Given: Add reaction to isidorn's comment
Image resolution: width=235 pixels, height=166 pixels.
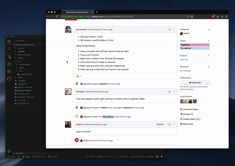Looking at the screenshot, I should [169, 124].
